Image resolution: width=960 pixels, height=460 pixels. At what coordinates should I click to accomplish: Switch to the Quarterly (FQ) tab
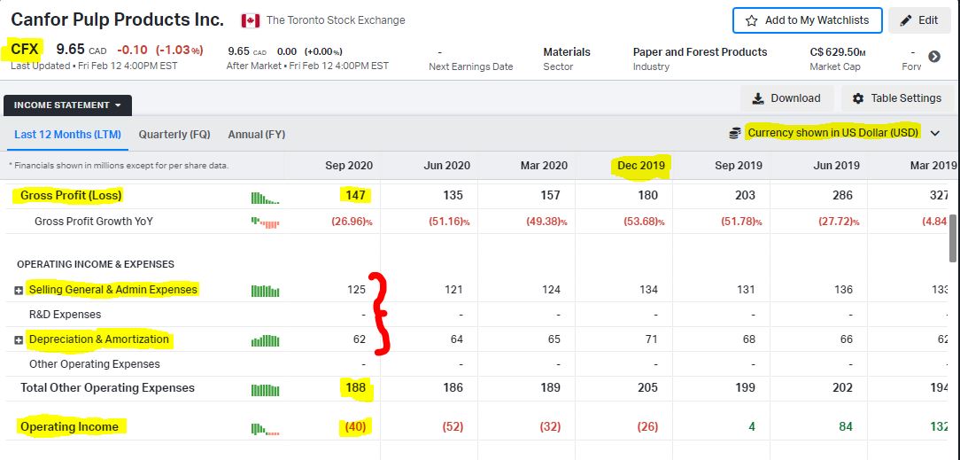[174, 135]
